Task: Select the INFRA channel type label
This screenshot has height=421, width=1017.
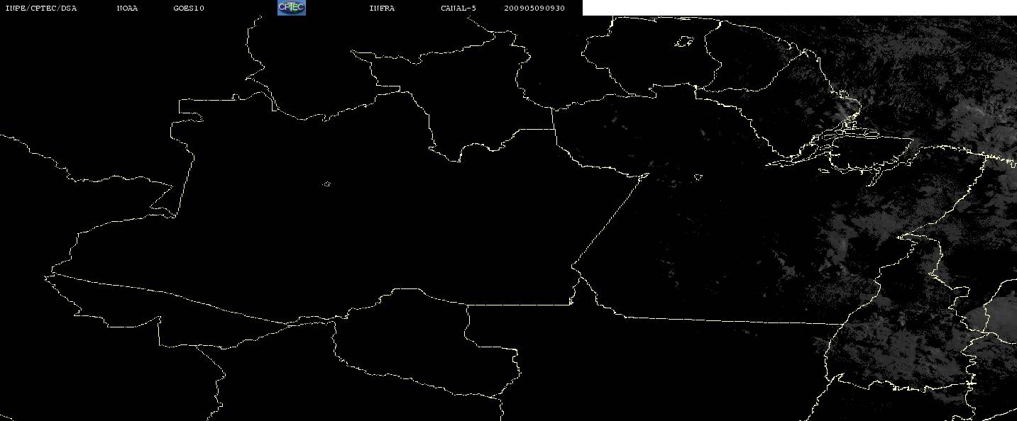Action: 382,9
